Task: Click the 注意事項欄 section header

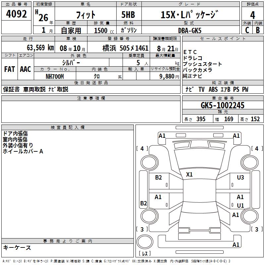Action: pos(91,98)
